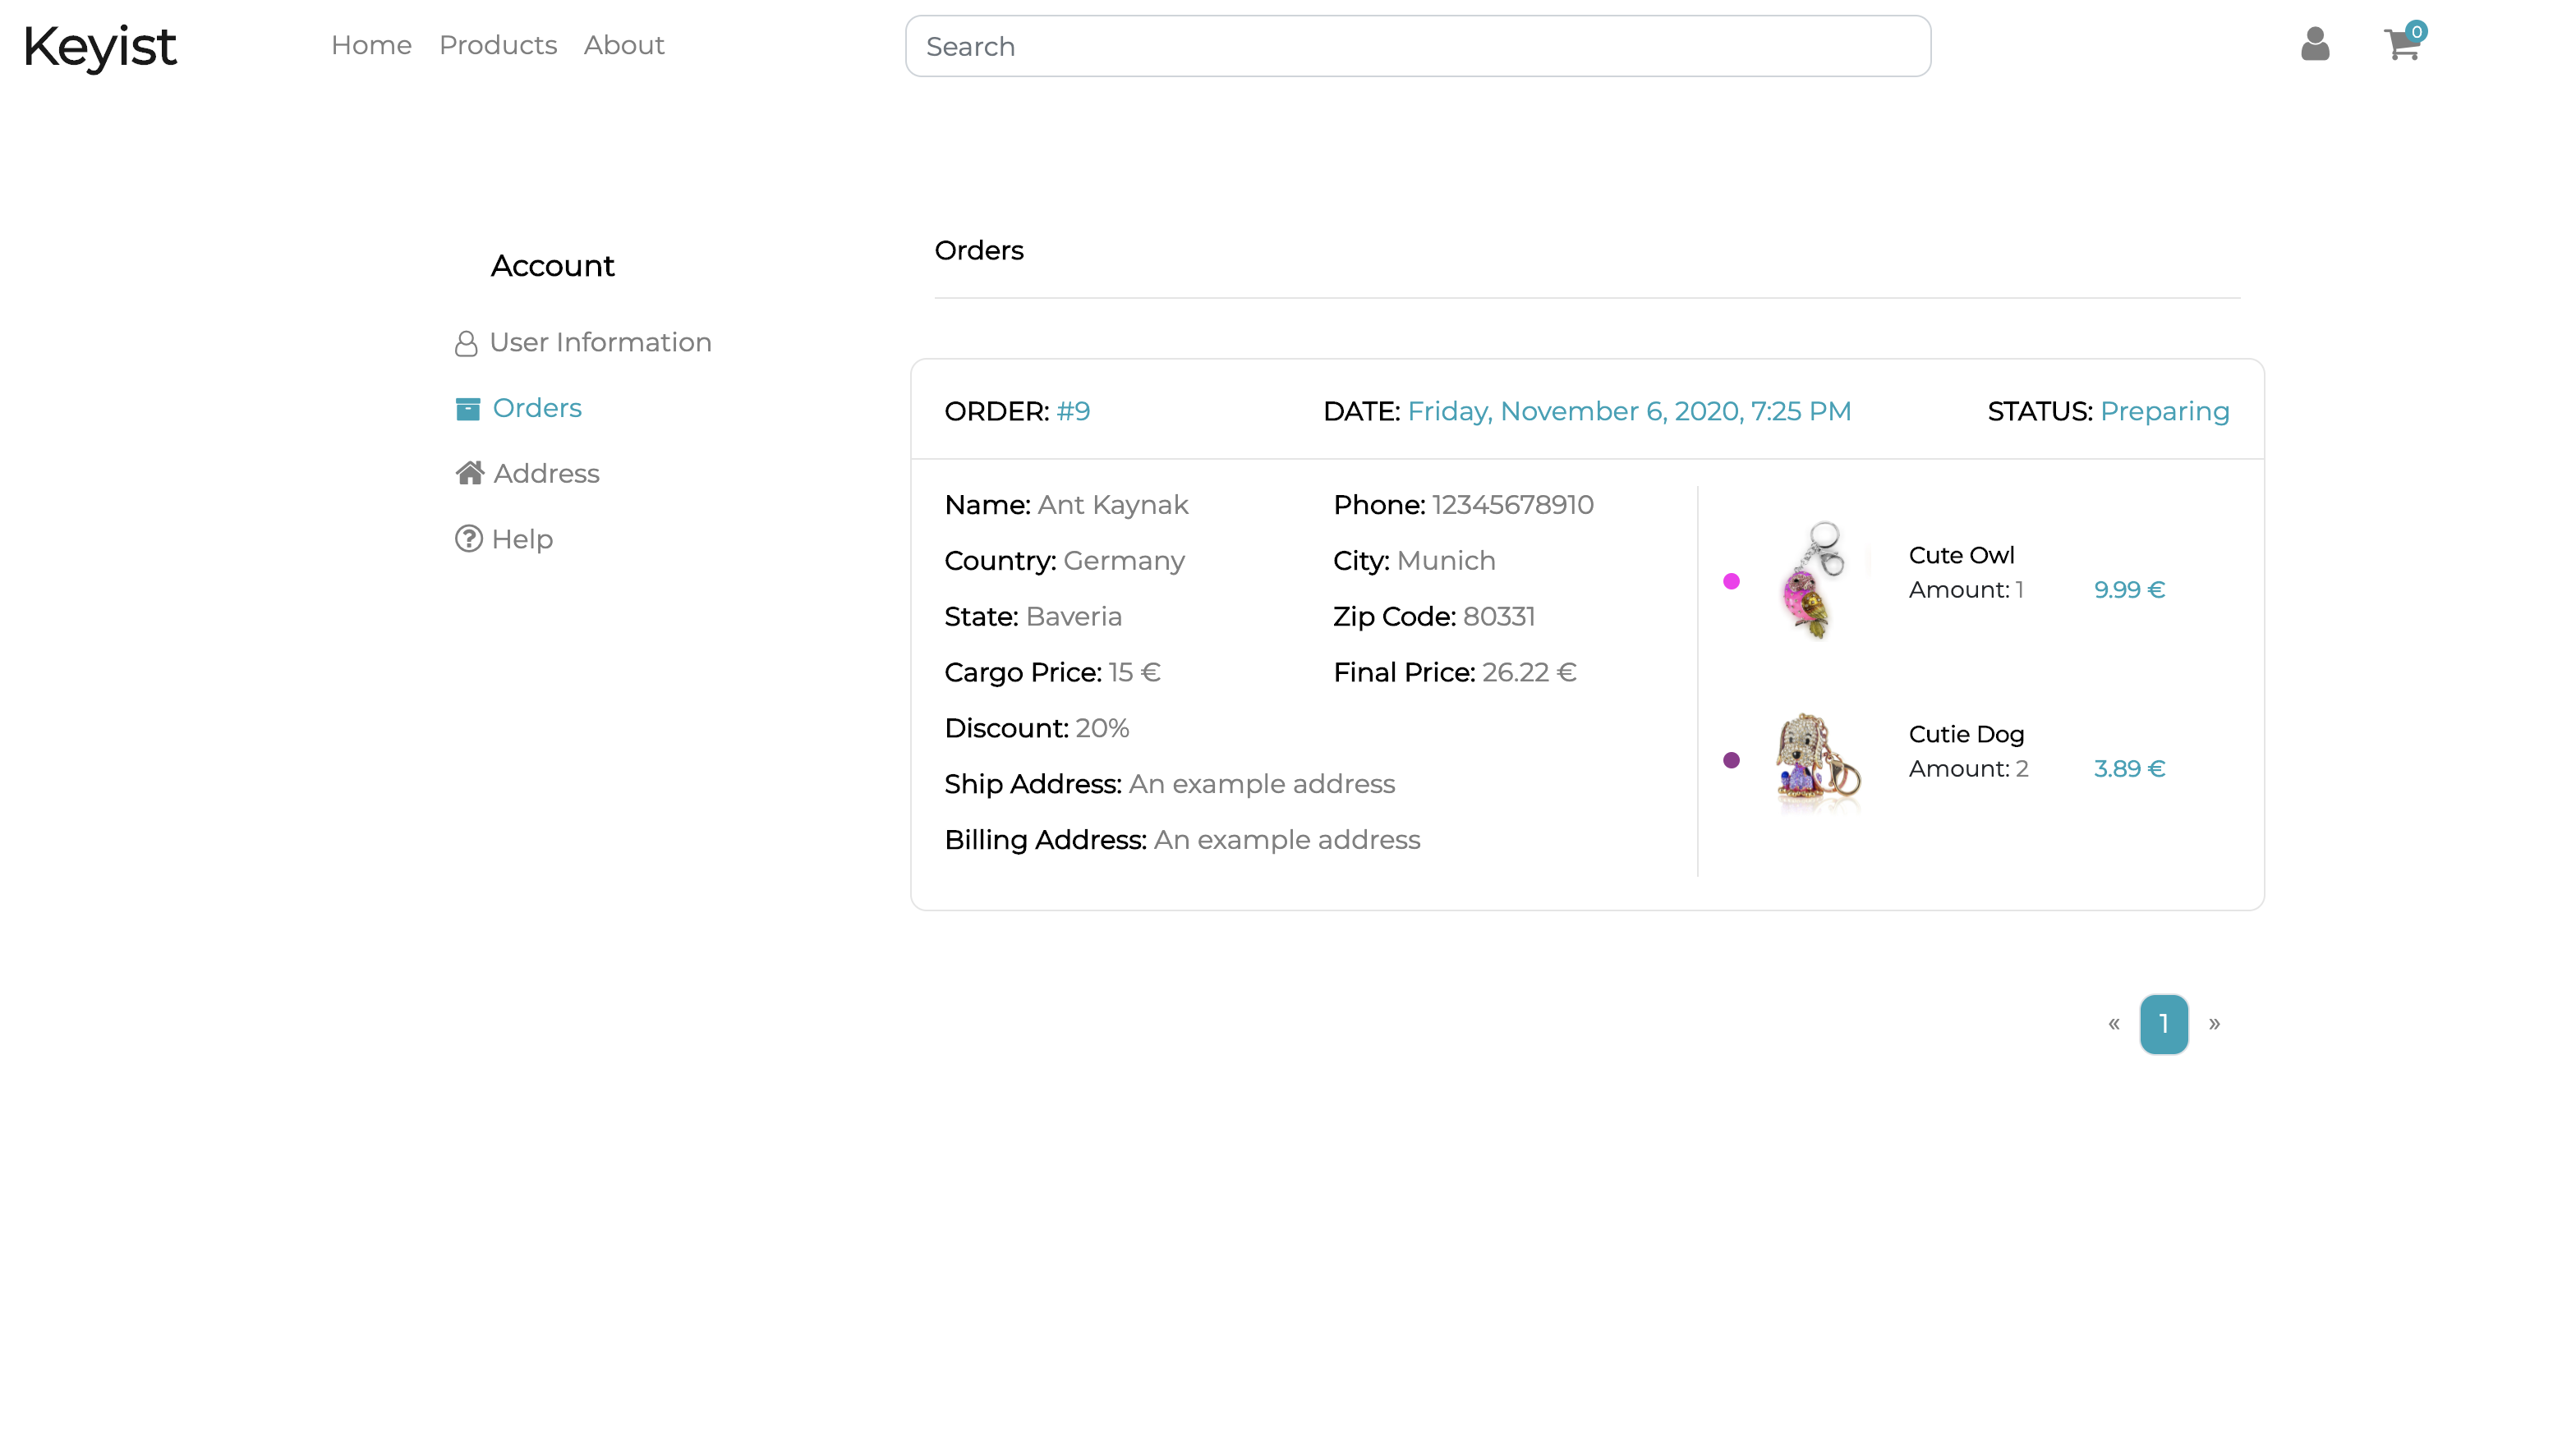Click the pink color dot for Cute Owl

[1731, 581]
